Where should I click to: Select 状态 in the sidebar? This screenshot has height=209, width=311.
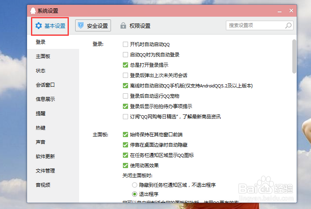click(53, 71)
